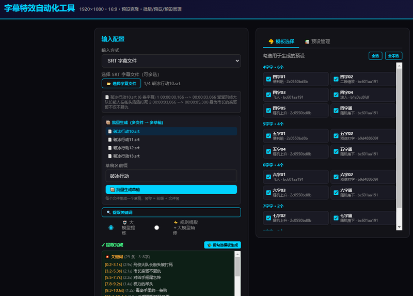Select 破冰行动10.srt in the batch list

coord(171,131)
